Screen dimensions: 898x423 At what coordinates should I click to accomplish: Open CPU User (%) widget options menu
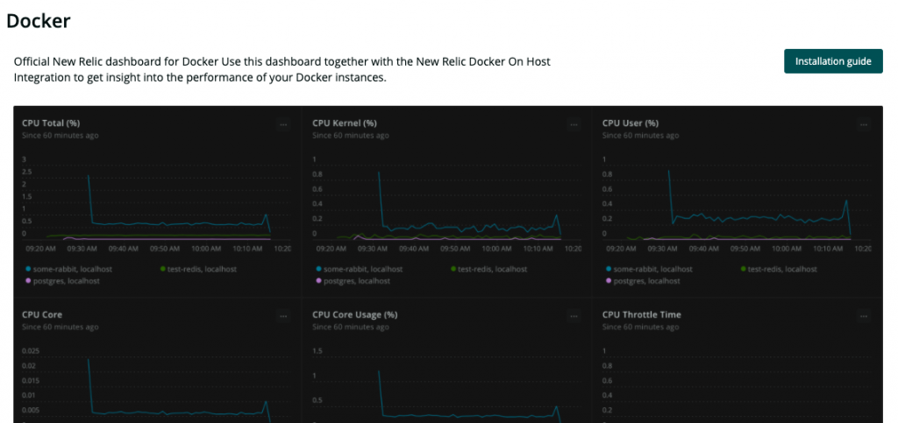click(864, 123)
